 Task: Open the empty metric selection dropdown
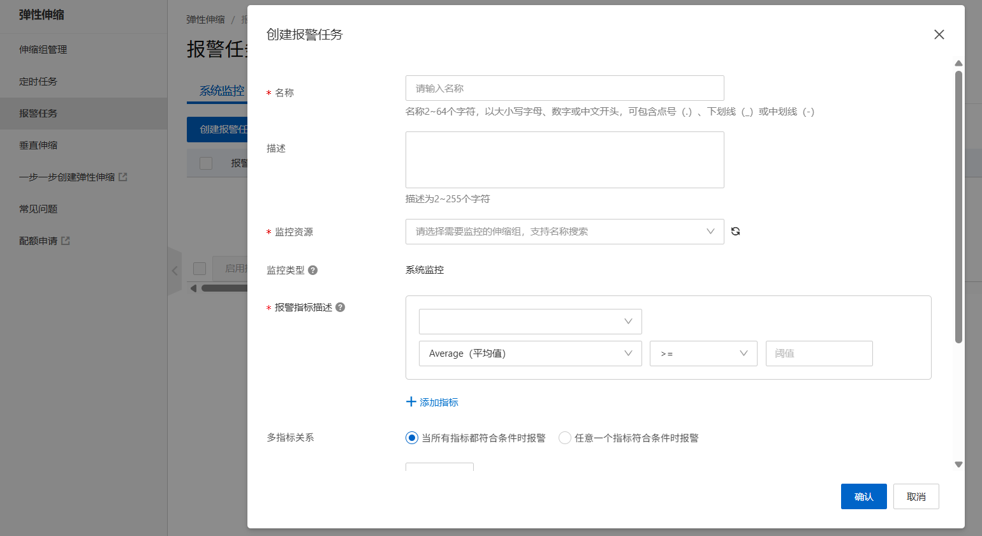(x=531, y=322)
